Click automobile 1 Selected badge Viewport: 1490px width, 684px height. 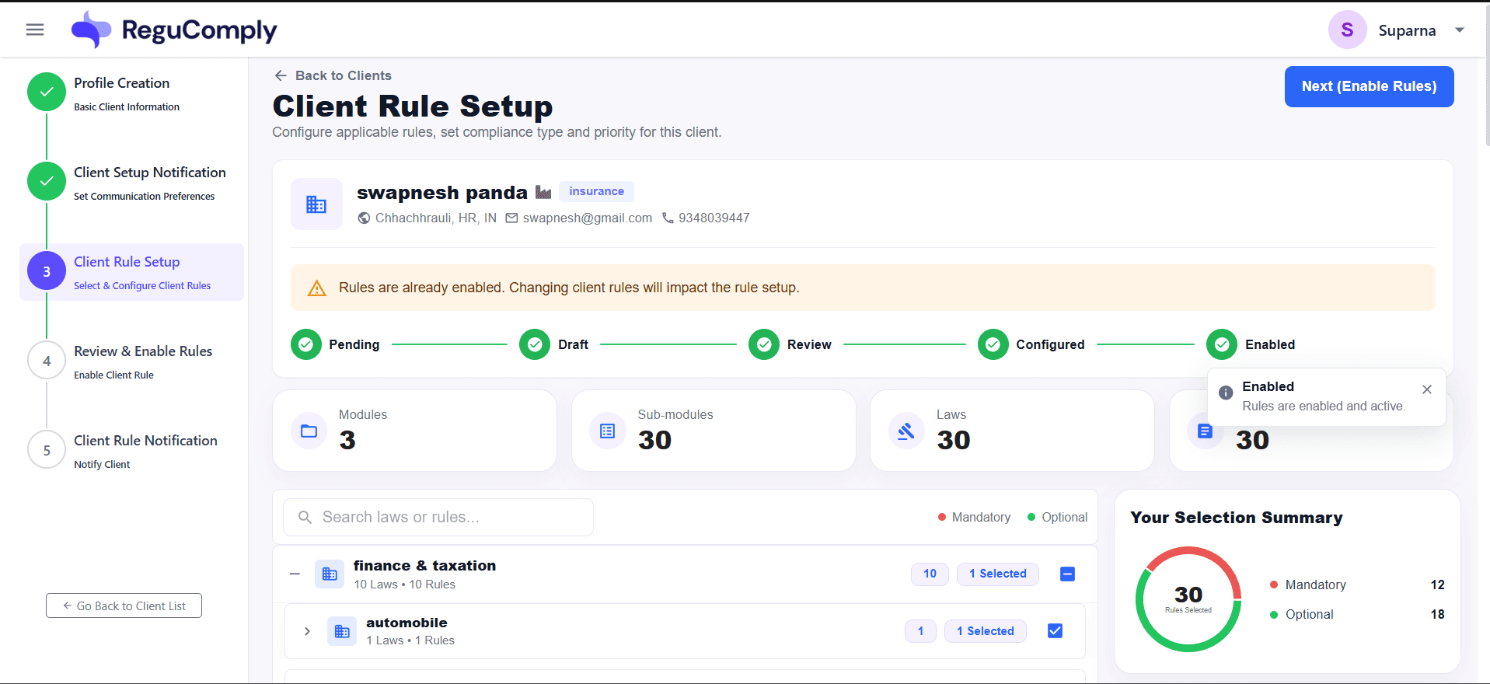[x=986, y=631]
